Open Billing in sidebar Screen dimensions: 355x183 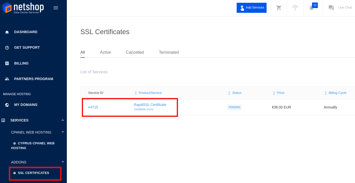coord(21,63)
